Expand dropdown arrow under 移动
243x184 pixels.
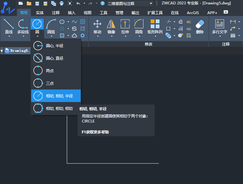[98, 36]
